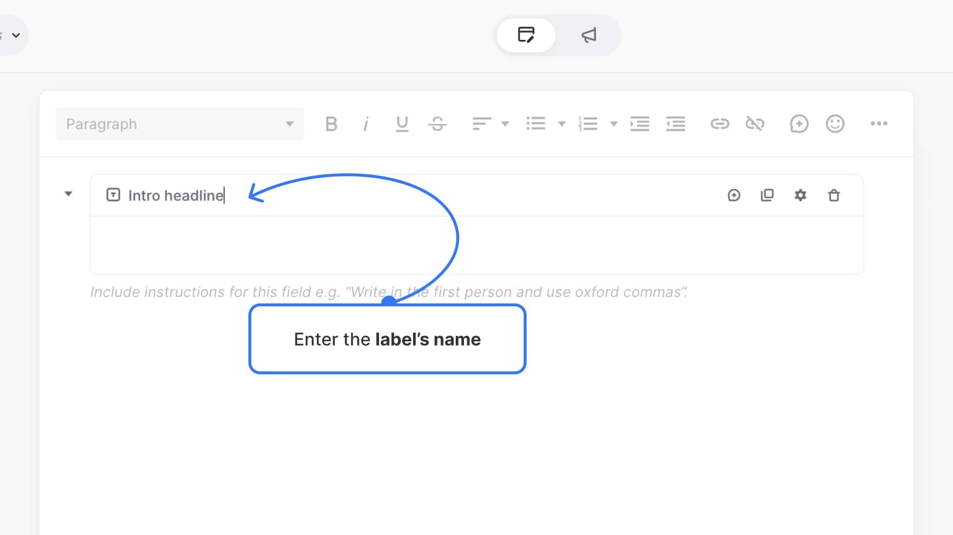Viewport: 953px width, 535px height.
Task: Switch to the template editor tab
Action: [526, 36]
